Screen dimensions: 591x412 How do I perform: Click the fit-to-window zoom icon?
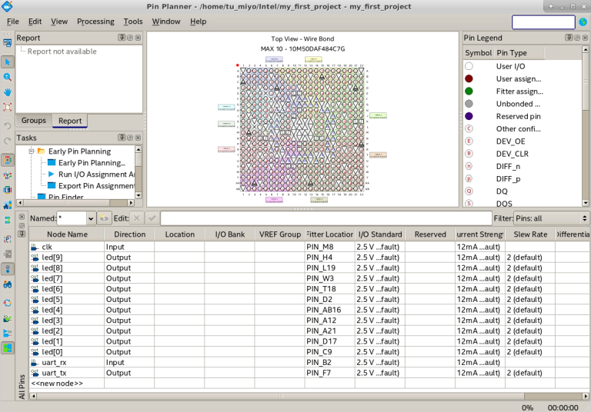[8, 108]
